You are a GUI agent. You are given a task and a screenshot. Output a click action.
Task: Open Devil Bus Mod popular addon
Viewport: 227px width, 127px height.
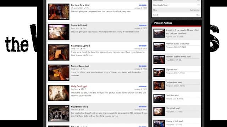(x=172, y=96)
